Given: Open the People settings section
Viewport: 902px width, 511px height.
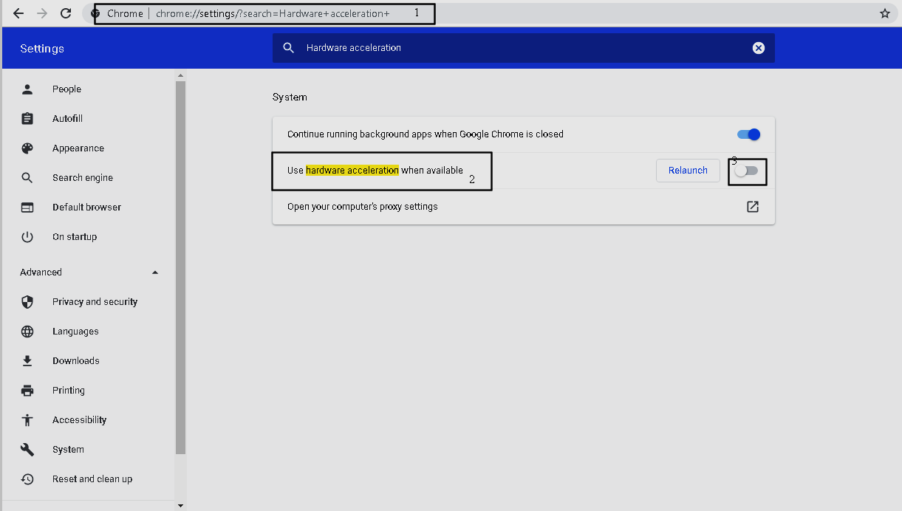Looking at the screenshot, I should tap(66, 89).
